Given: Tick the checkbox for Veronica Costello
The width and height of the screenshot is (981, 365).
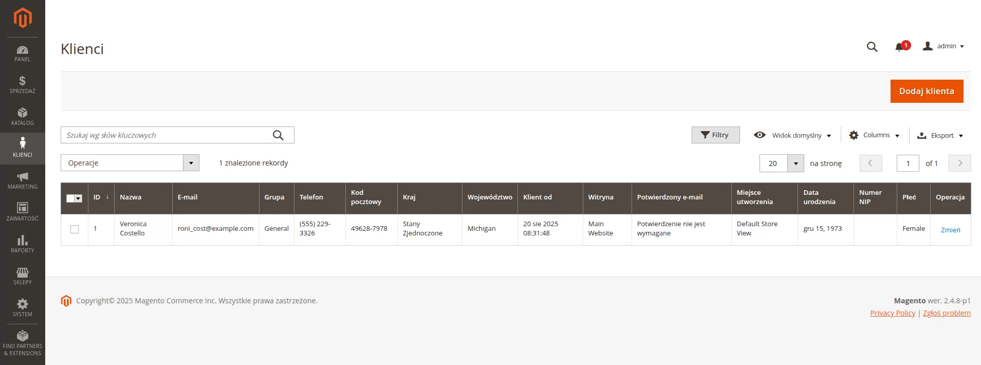Looking at the screenshot, I should click(75, 229).
